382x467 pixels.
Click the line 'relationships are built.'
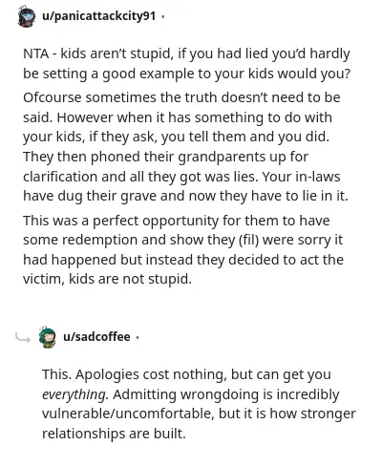click(x=114, y=434)
